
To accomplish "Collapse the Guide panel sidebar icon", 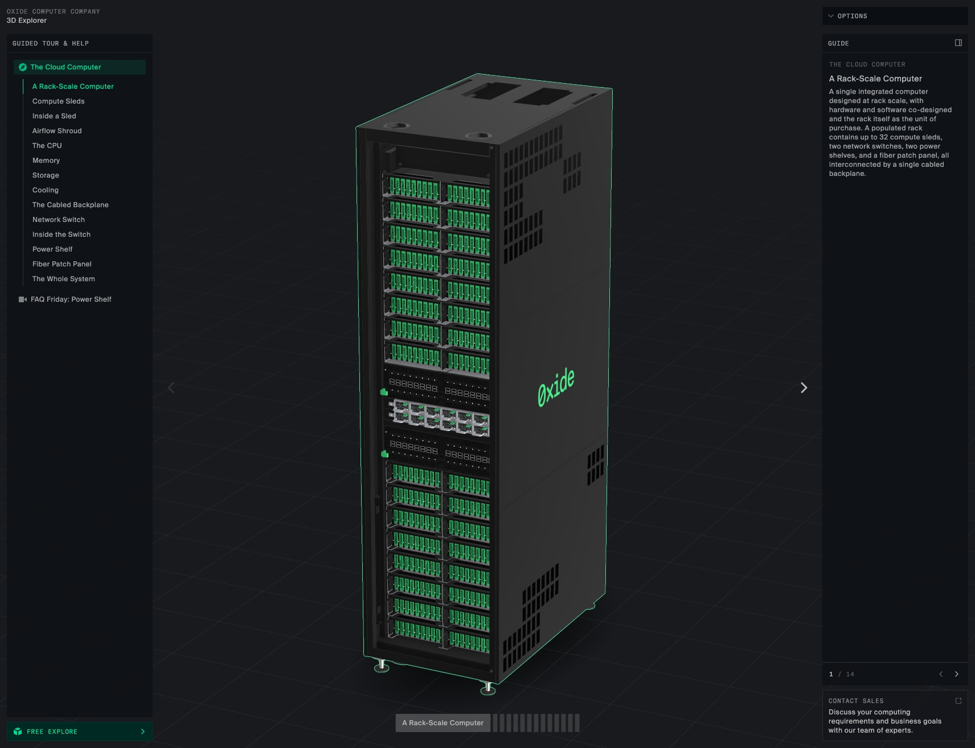I will click(x=958, y=43).
